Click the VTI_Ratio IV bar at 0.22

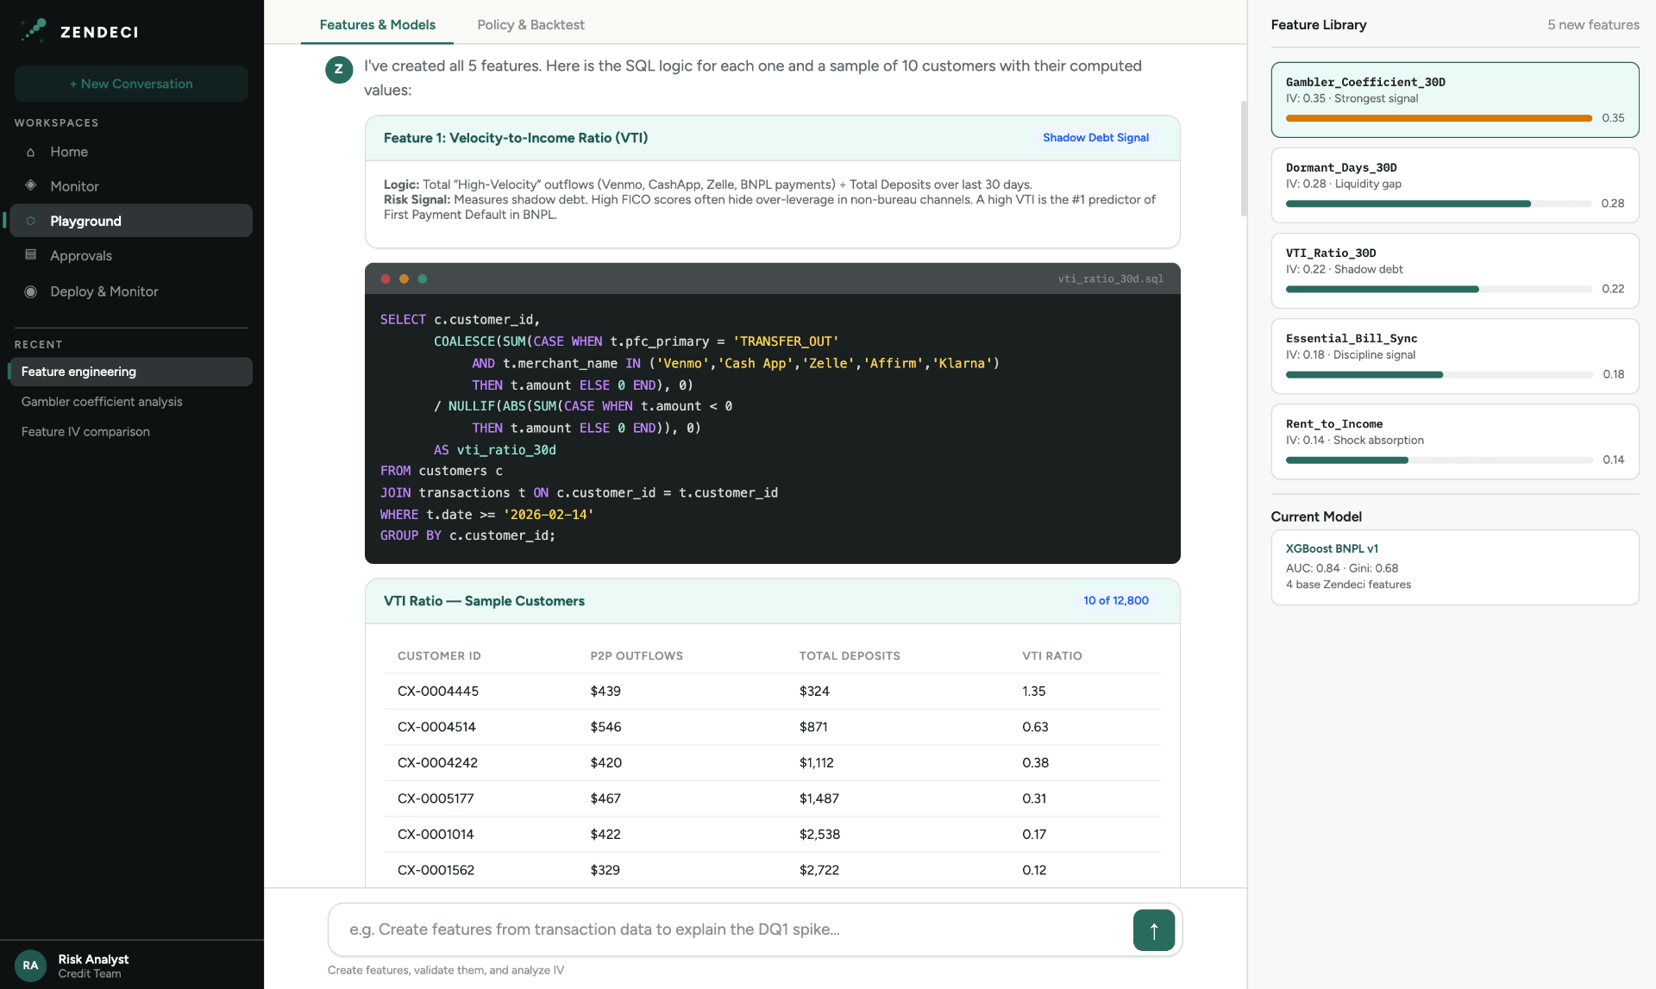(1439, 289)
